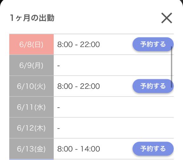
Task: Click the 1ヶ月の出勤 heading text
Action: click(32, 18)
